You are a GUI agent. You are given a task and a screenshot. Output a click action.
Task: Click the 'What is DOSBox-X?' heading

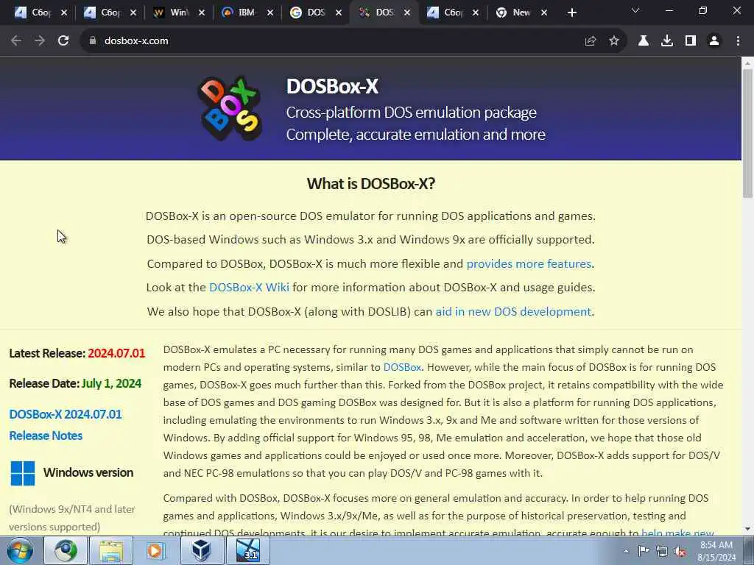(x=371, y=183)
